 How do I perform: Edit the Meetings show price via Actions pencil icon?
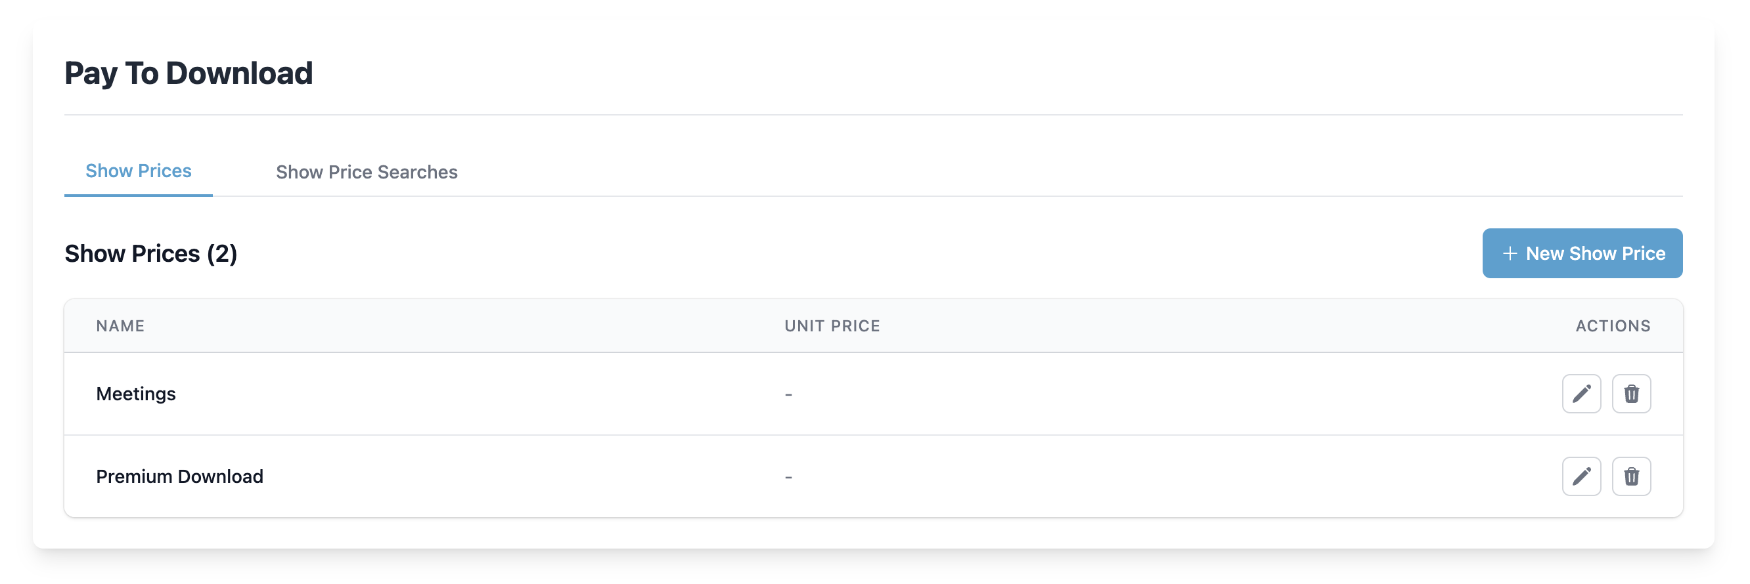coord(1582,394)
